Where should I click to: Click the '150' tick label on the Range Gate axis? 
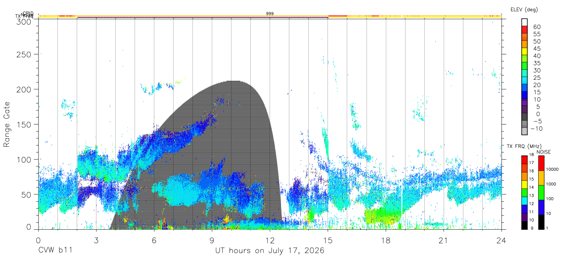(x=24, y=124)
